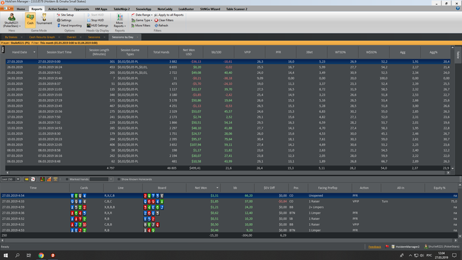Click the red-green grid icon
The height and width of the screenshot is (260, 462).
(x=42, y=179)
